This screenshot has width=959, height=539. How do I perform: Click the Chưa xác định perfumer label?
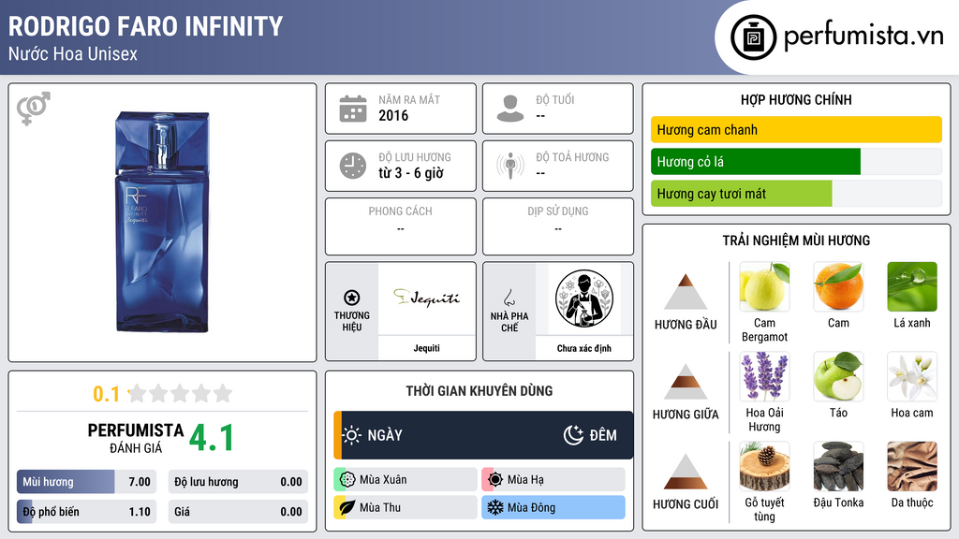point(584,348)
